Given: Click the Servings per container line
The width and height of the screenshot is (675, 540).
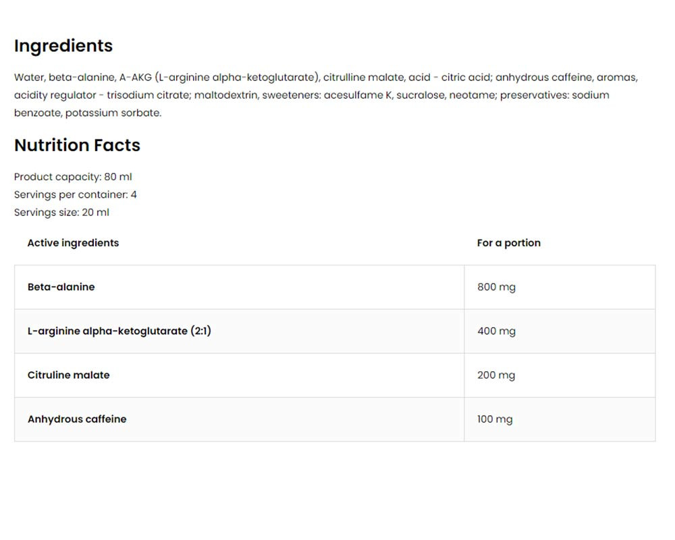Looking at the screenshot, I should pos(76,194).
